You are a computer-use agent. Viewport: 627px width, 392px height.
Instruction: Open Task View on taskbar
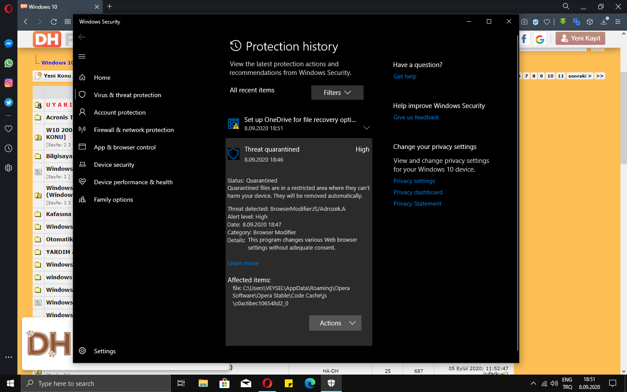coord(181,383)
